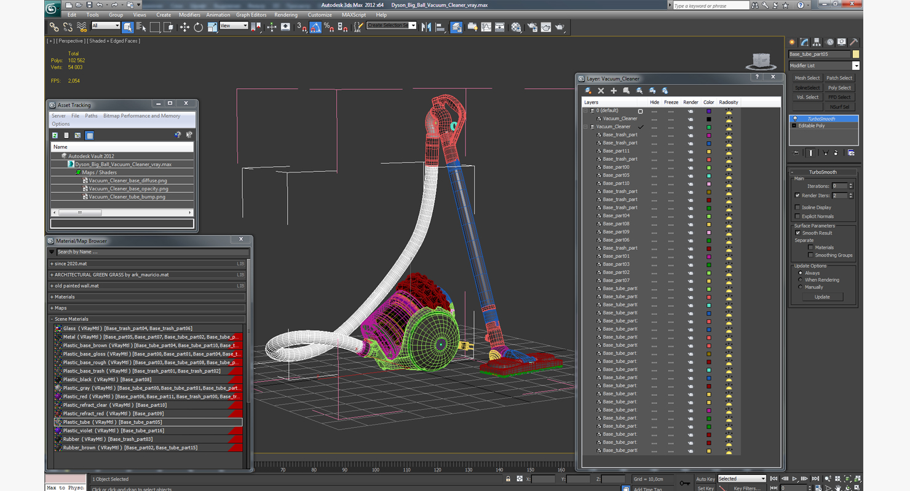Enable Render Iters checkbox

coord(797,195)
